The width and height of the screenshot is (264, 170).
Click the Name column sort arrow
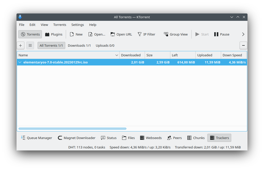[117, 55]
